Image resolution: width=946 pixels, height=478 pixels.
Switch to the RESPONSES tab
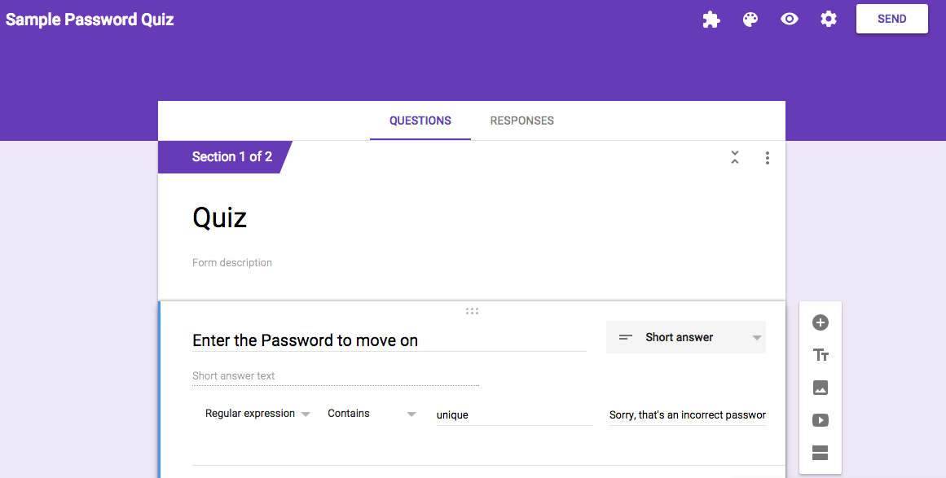coord(521,121)
